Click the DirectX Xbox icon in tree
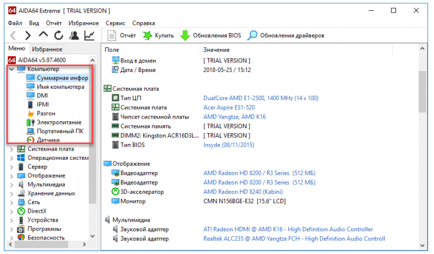Screen dimensions: 434x254 (x=21, y=211)
